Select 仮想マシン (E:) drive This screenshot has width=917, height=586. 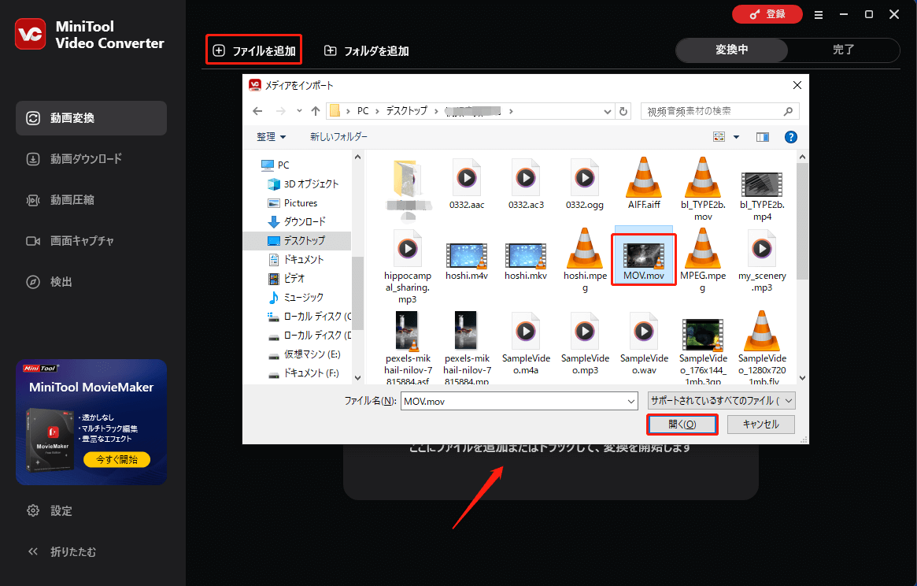click(304, 354)
